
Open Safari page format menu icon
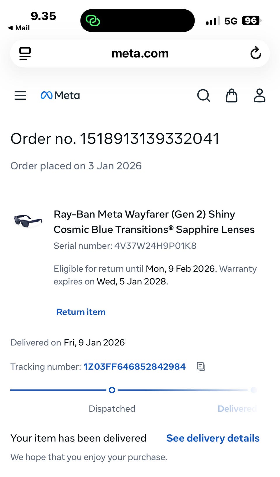point(25,53)
